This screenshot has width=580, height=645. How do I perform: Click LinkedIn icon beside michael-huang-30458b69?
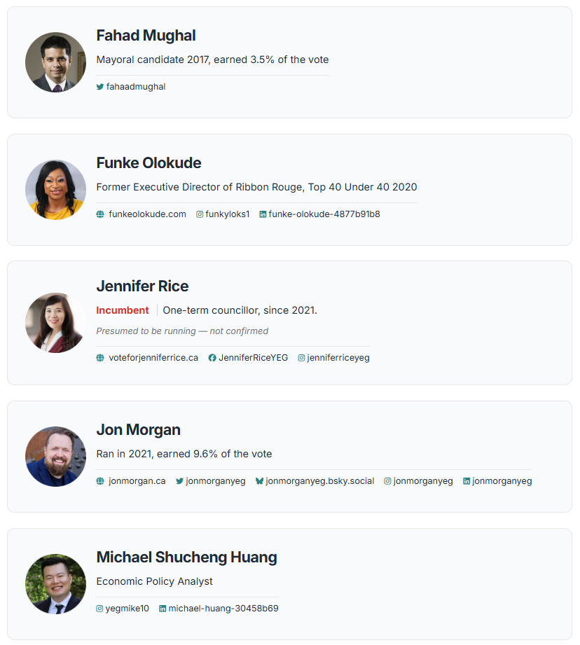[x=163, y=609]
